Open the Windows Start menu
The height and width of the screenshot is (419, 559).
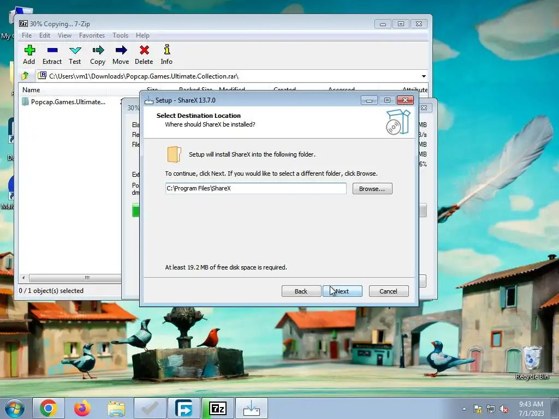[14, 408]
